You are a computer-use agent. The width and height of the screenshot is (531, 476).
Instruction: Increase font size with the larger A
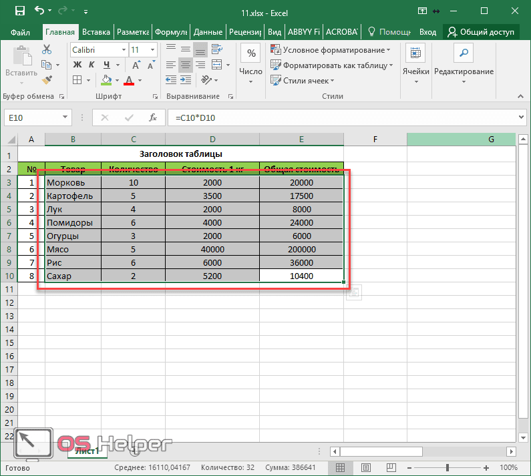(x=136, y=65)
